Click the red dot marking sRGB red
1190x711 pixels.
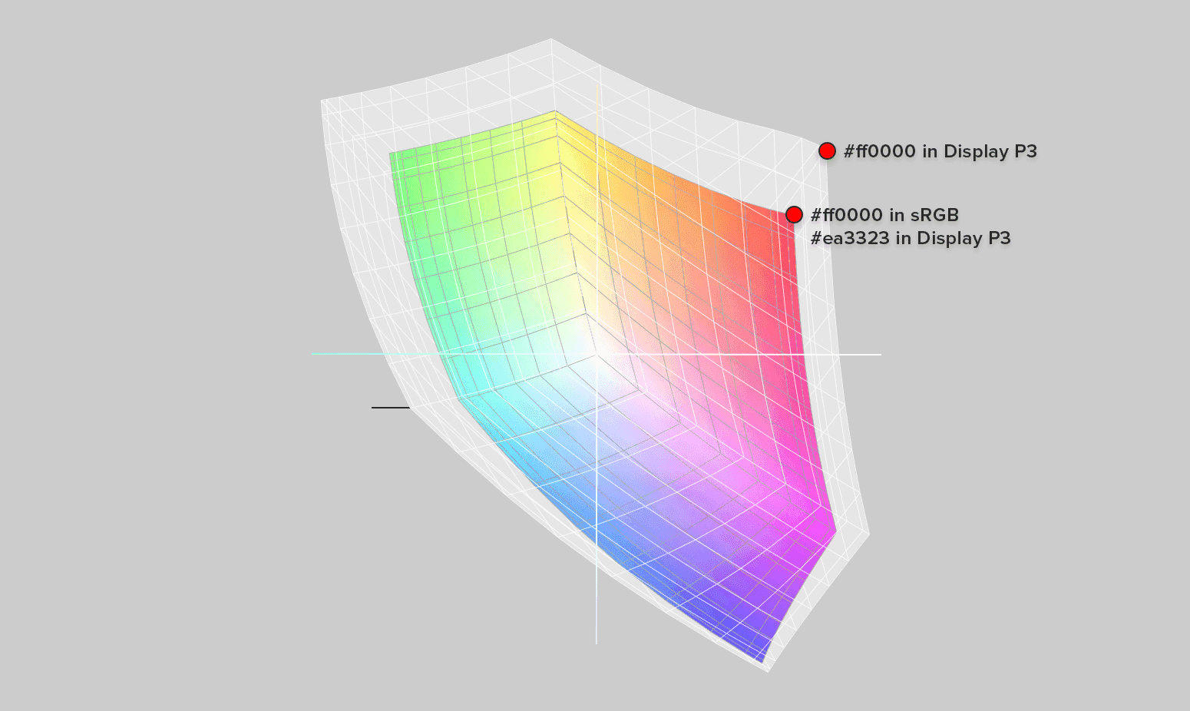794,214
